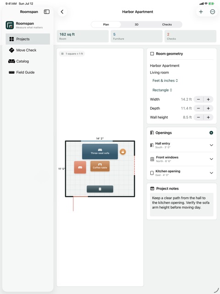Tap the 11.4 ft depth value
Viewport: 220px width, 294px height.
[186, 108]
